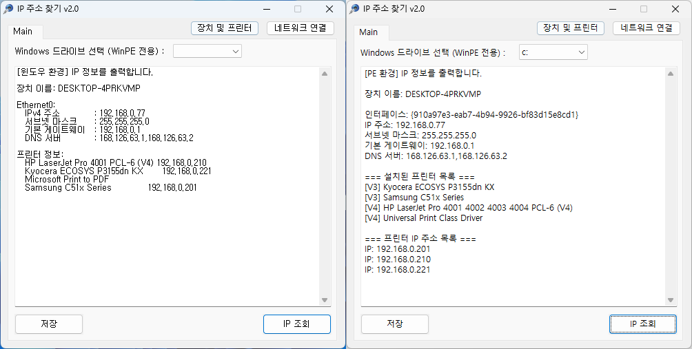Click 'Ethernet0:' line in left window

point(37,105)
